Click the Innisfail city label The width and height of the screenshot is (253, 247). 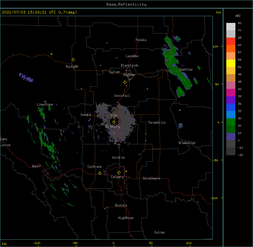point(122,96)
